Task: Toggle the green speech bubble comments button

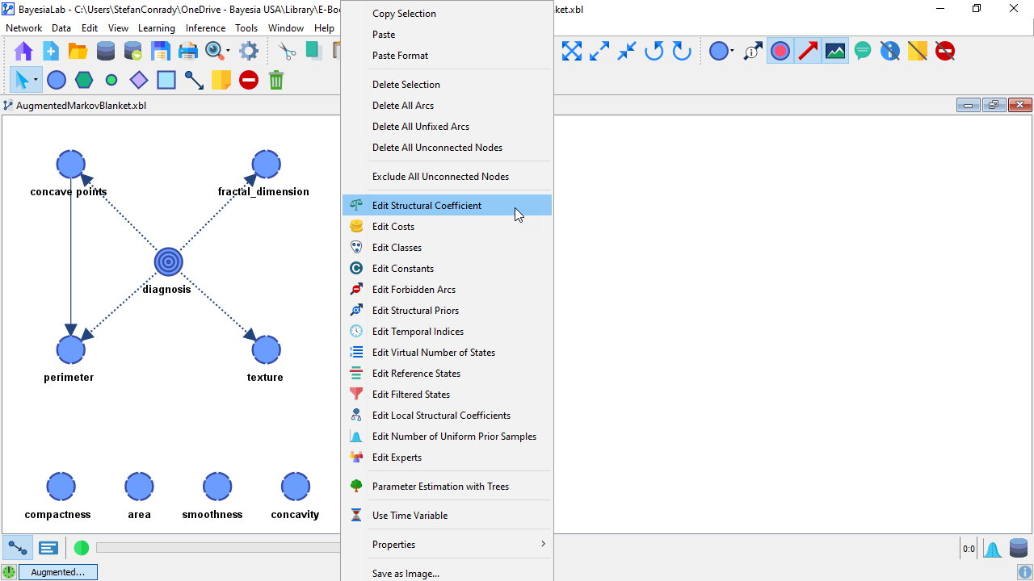Action: click(x=863, y=52)
